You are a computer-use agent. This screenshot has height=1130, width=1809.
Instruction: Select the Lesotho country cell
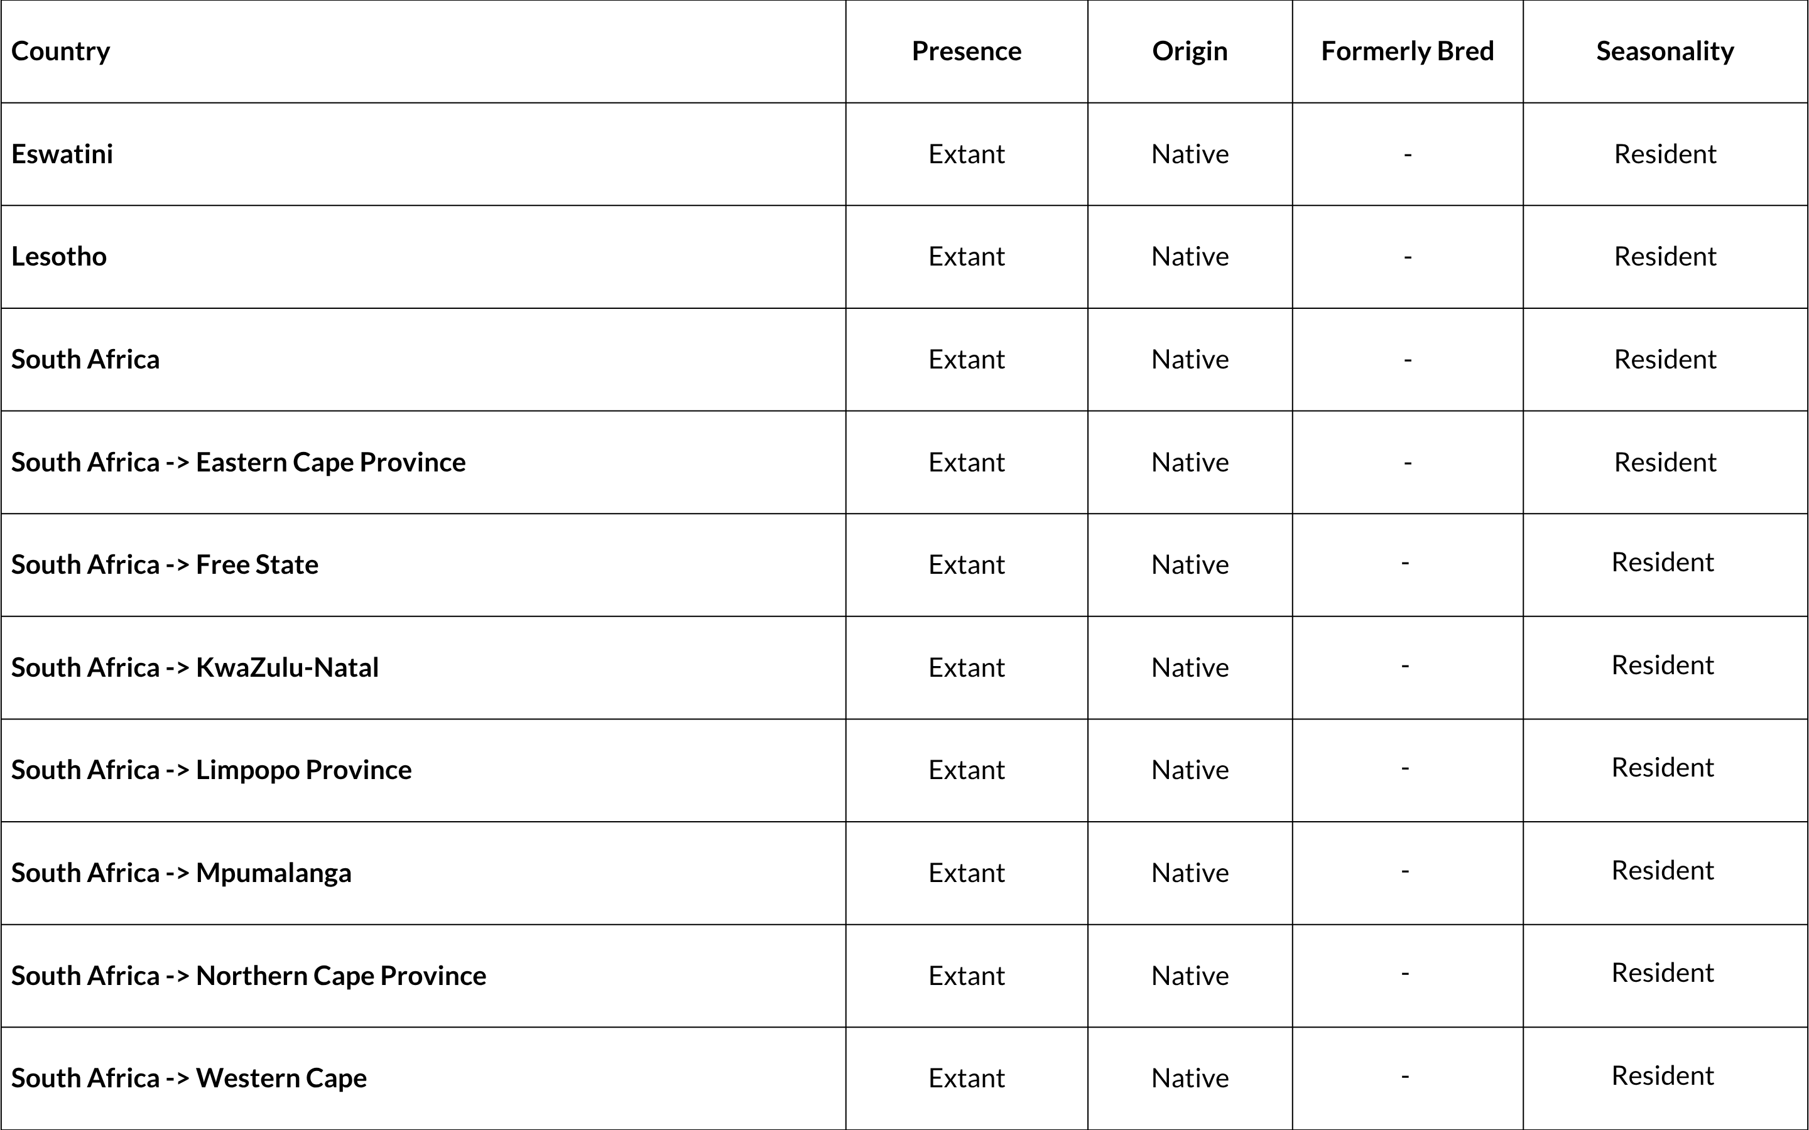tap(59, 256)
